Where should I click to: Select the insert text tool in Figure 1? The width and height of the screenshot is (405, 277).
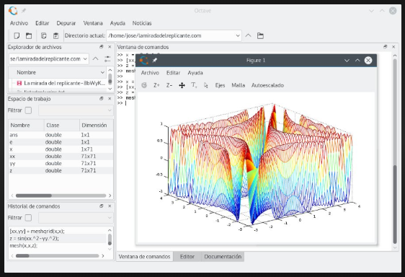(x=194, y=85)
